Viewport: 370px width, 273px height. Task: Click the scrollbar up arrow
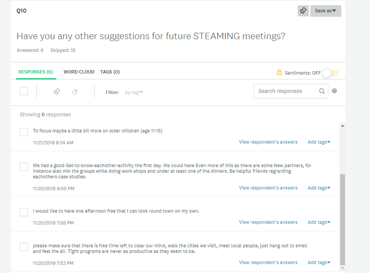pyautogui.click(x=343, y=126)
